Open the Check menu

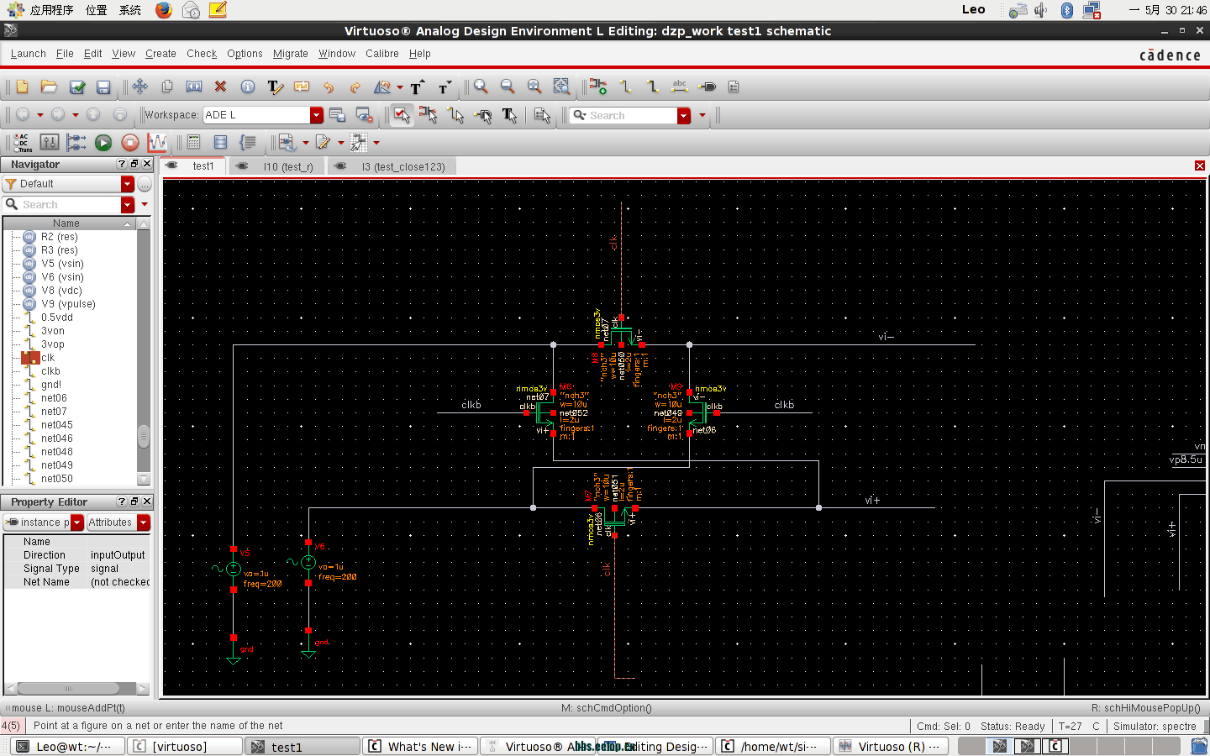(x=202, y=54)
